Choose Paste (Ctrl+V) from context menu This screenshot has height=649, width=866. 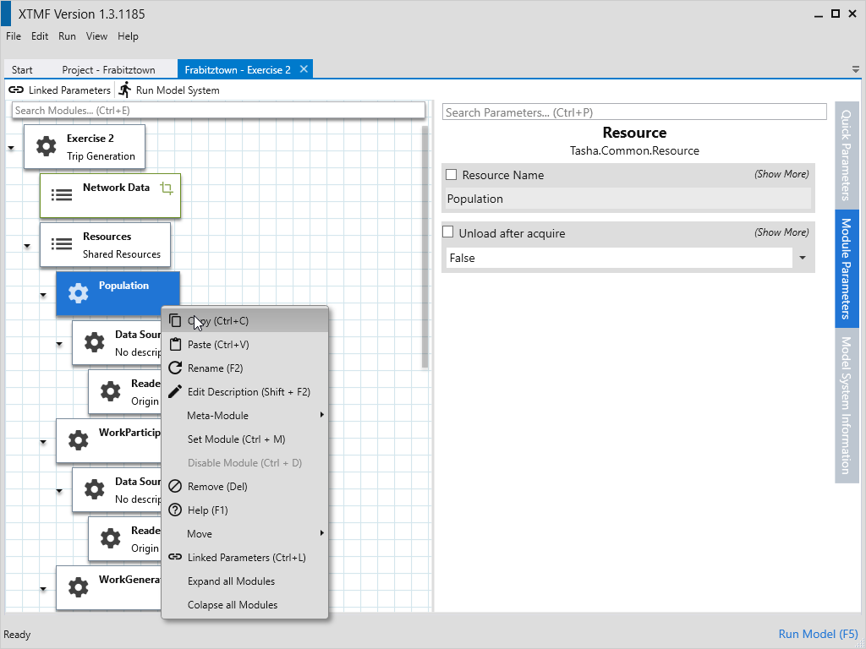point(218,344)
